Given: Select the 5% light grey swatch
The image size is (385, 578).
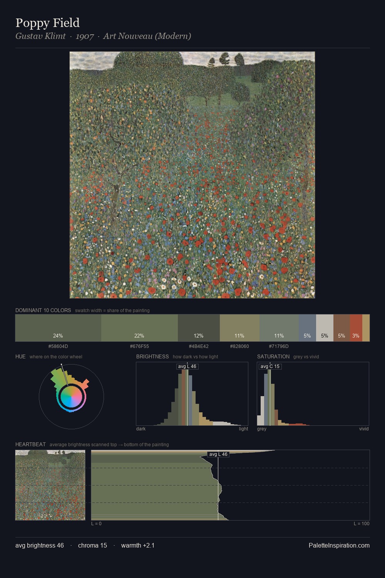Looking at the screenshot, I should tap(325, 328).
